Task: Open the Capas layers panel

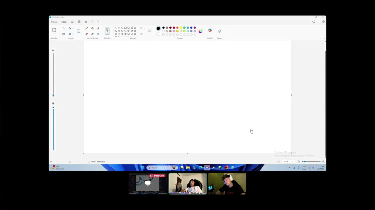Action: (x=219, y=31)
